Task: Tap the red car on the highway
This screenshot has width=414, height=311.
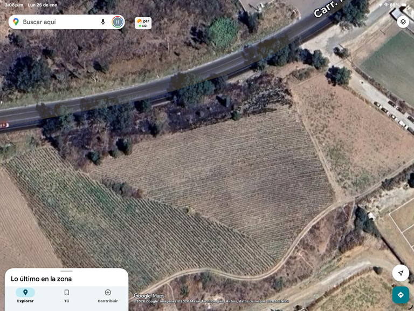Action: point(4,125)
